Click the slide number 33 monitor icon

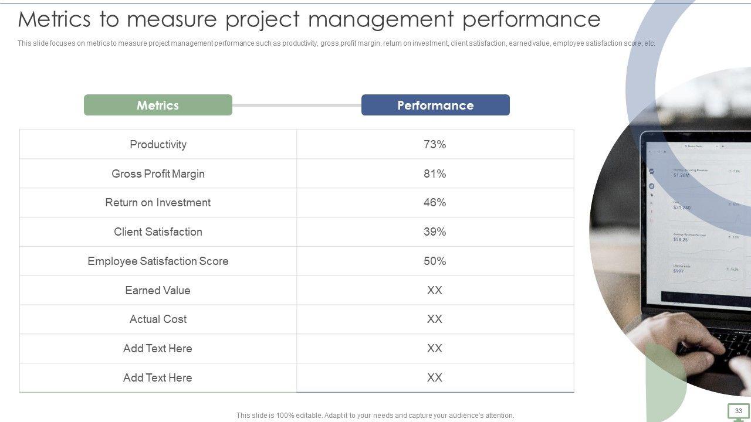(738, 411)
